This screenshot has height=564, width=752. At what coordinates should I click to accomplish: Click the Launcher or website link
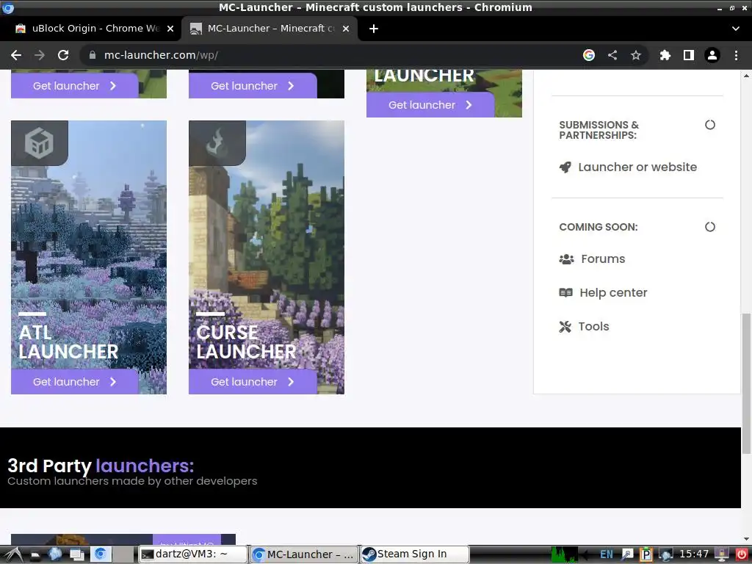(637, 167)
